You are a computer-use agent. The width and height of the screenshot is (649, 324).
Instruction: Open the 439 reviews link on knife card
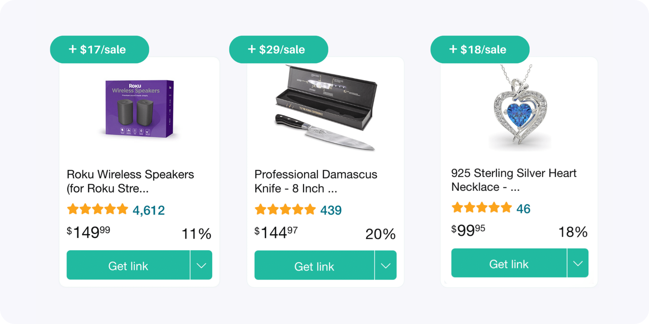331,209
